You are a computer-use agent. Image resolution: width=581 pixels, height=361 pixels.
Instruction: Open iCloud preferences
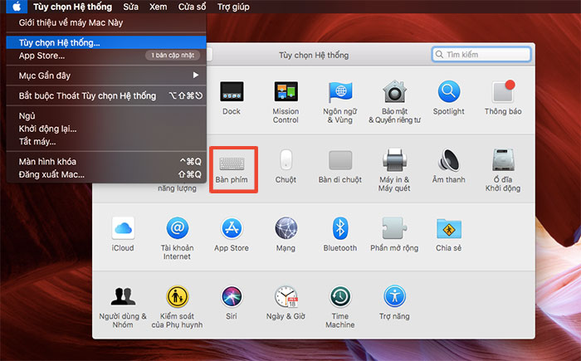(x=123, y=234)
